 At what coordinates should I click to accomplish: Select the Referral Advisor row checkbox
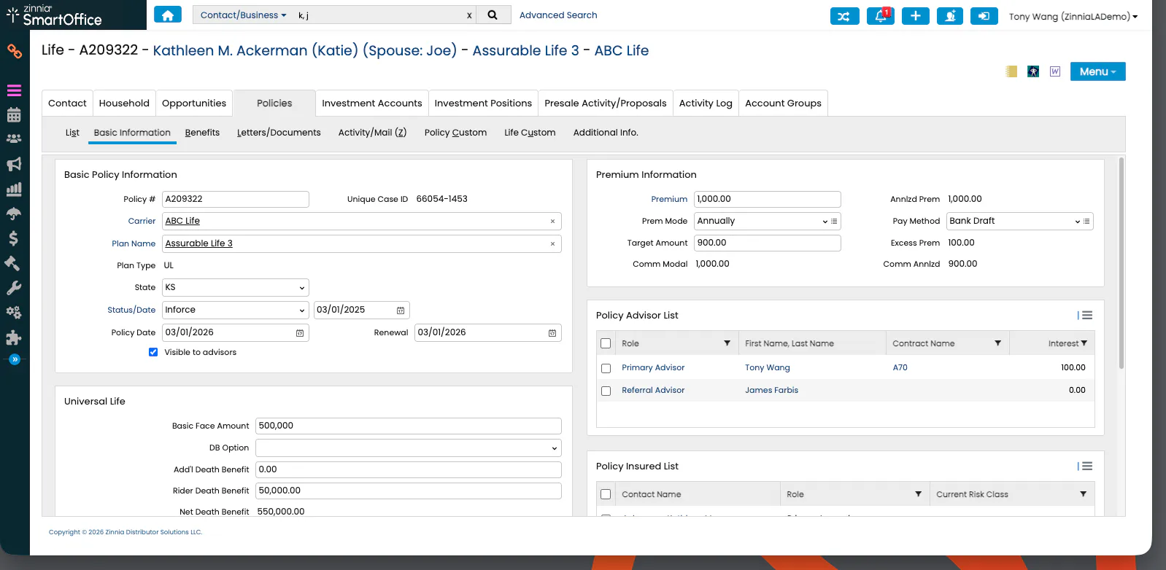[606, 391]
